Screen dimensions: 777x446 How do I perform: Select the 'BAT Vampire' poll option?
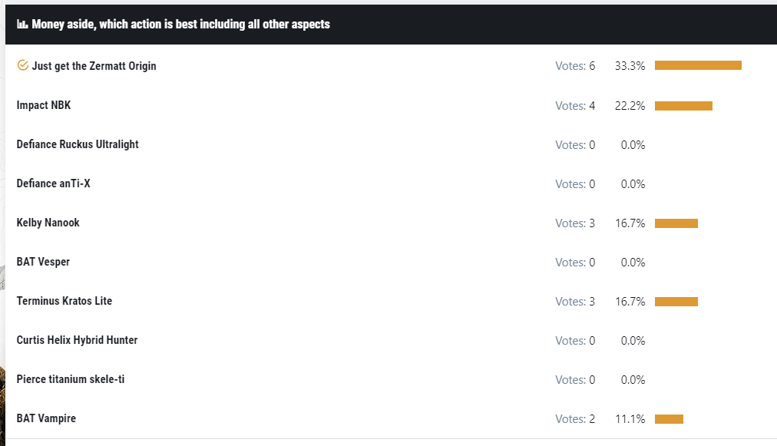(46, 418)
